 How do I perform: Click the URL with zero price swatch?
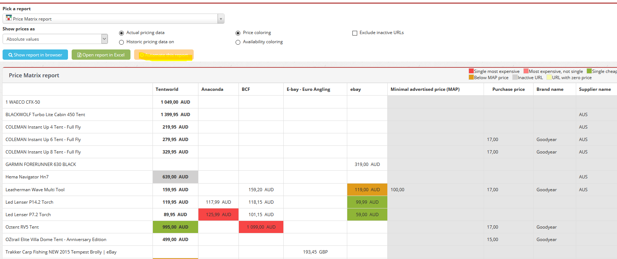pyautogui.click(x=549, y=77)
